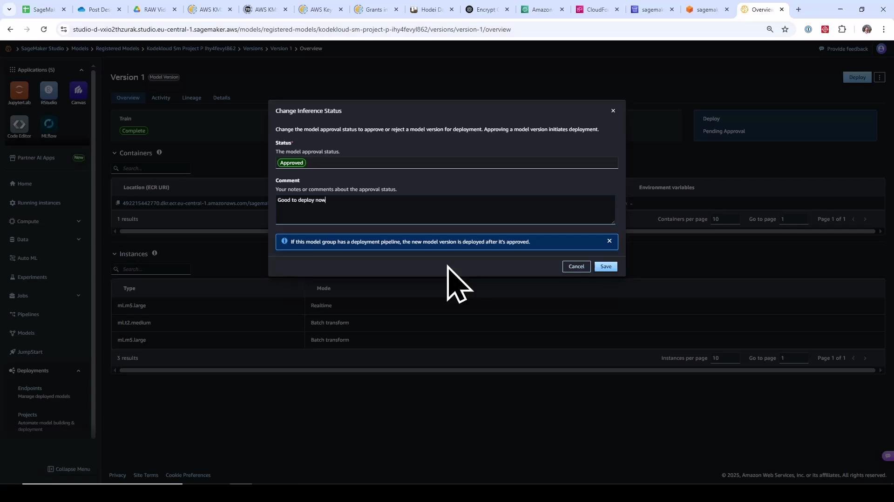Open the RStudio application icon
Screen dimensions: 894x502
click(x=49, y=90)
